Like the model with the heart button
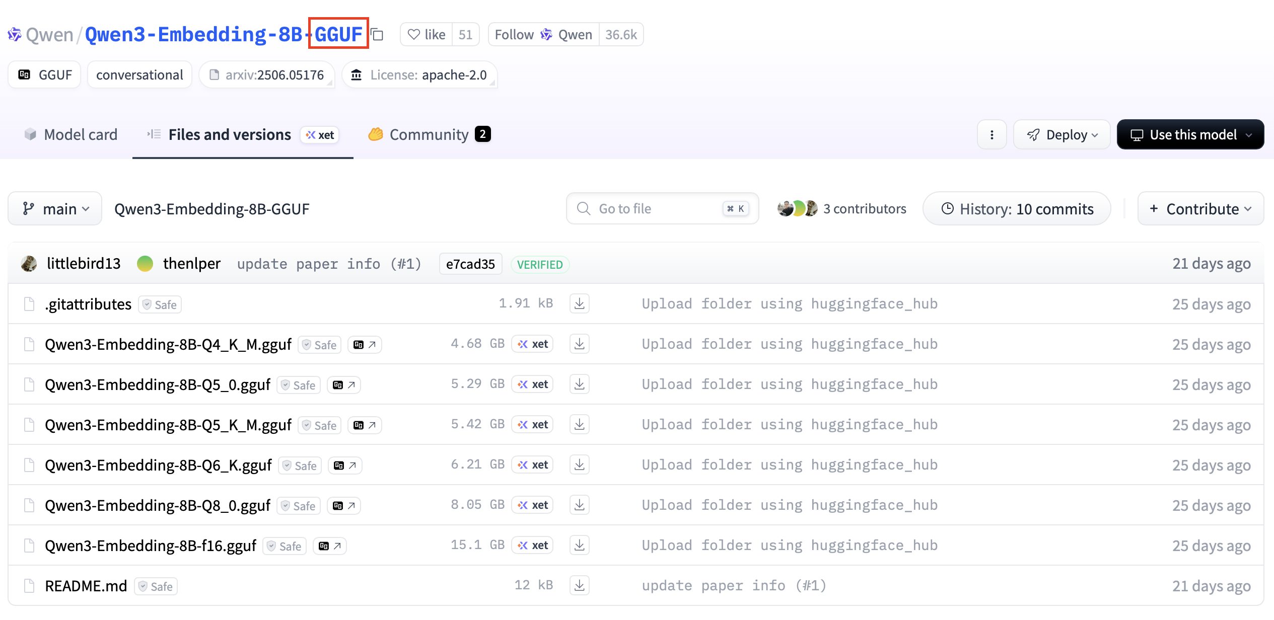 coord(427,34)
